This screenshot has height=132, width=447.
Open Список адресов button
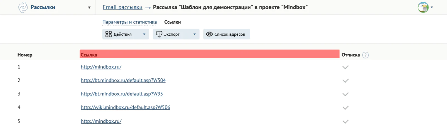click(226, 34)
